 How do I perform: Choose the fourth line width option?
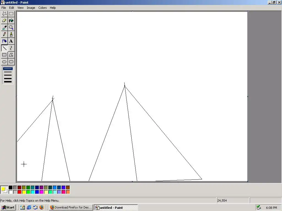(8, 78)
